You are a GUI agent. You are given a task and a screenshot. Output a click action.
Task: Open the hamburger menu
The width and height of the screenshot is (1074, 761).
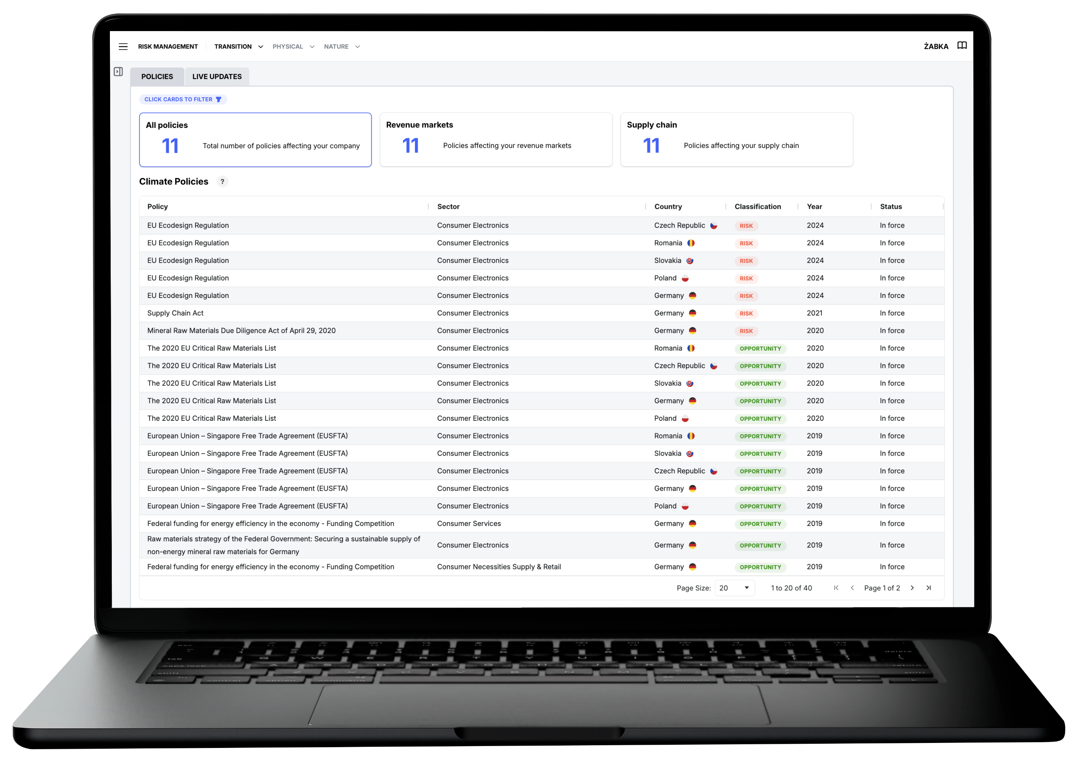(x=123, y=46)
